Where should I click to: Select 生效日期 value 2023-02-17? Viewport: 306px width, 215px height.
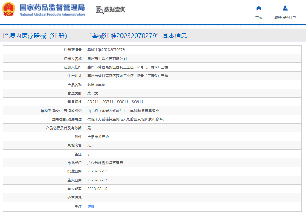[97, 180]
